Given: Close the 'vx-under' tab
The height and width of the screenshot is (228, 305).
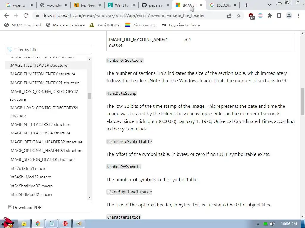Looking at the screenshot, I should click(x=66, y=5).
